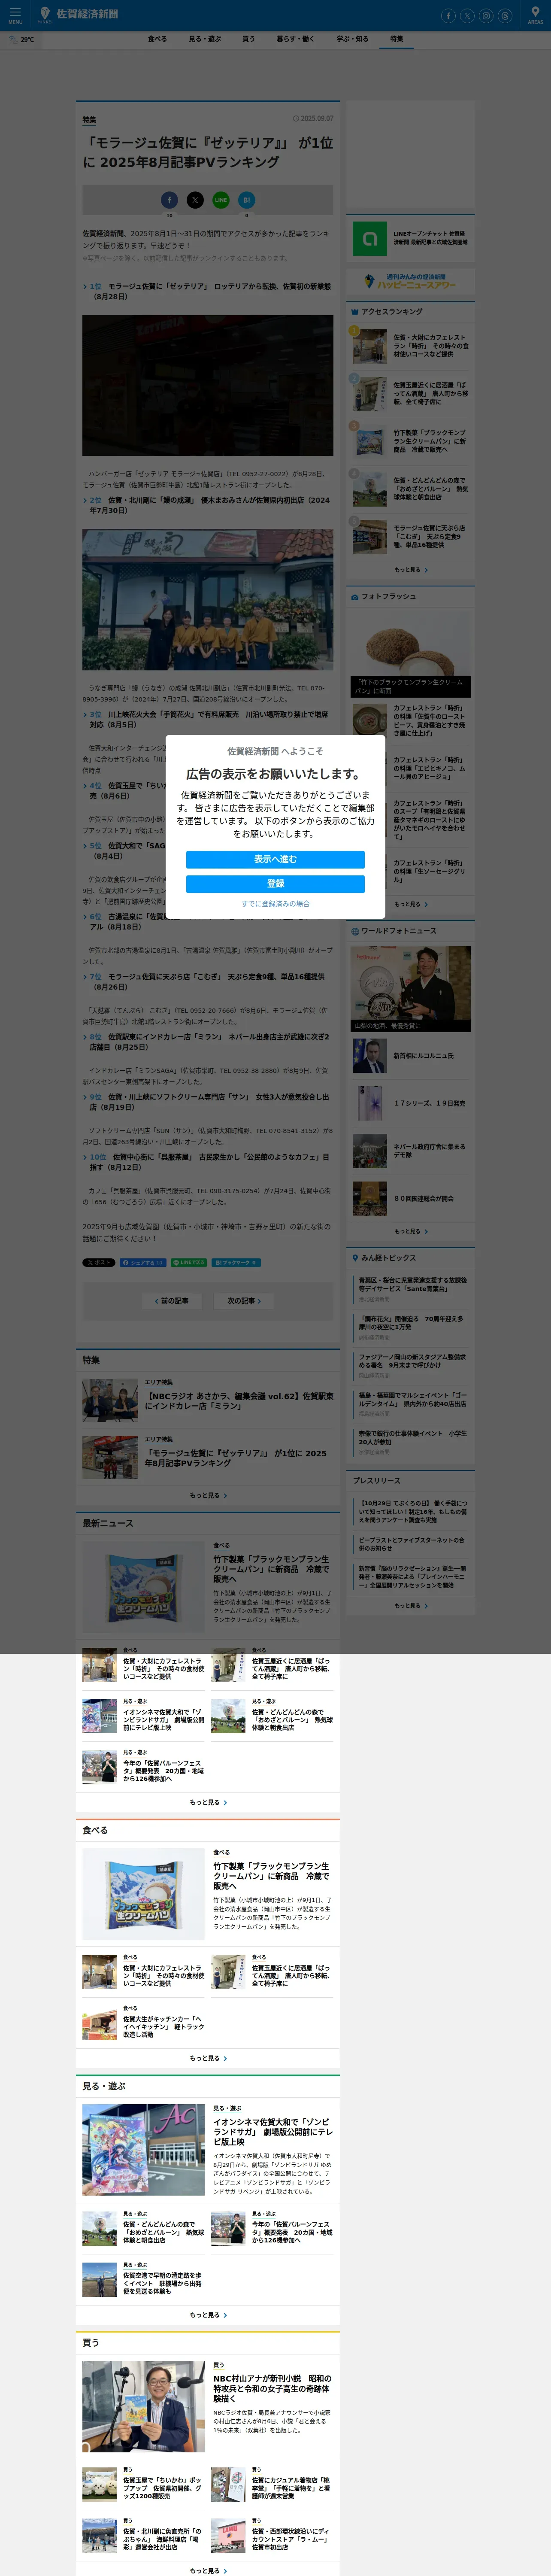Open Facebook icon in the header

point(448,16)
